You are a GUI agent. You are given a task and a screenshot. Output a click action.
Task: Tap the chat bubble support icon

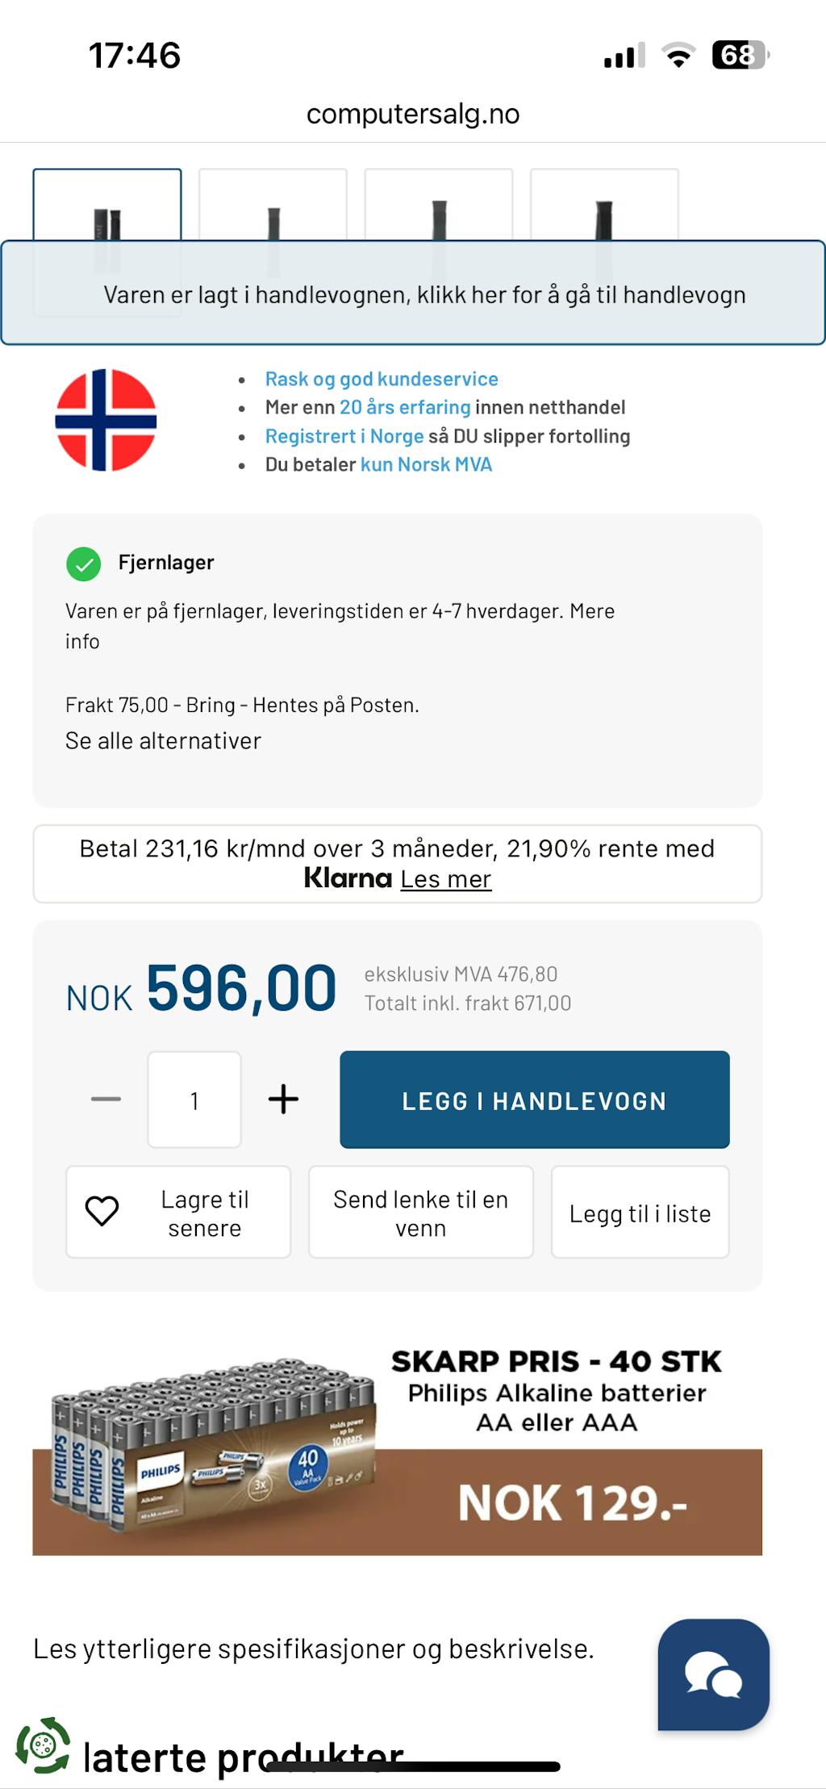pos(713,1674)
